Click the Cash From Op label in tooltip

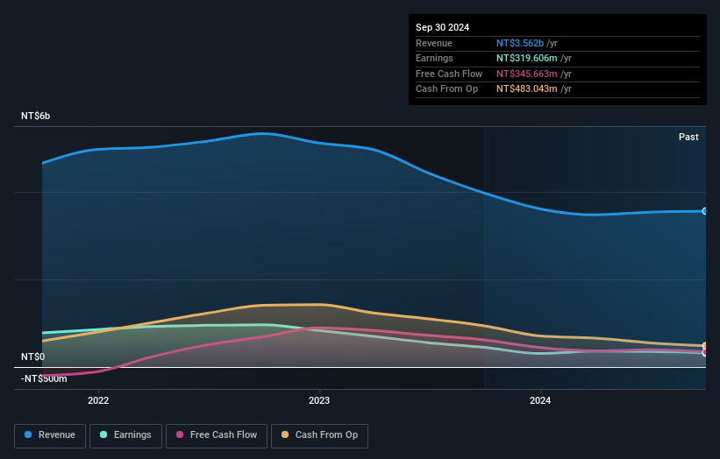tap(446, 89)
